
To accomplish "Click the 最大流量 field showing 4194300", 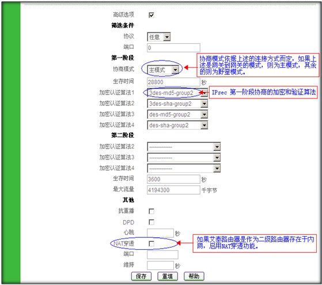I will coord(173,190).
